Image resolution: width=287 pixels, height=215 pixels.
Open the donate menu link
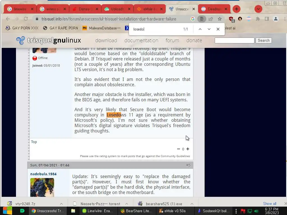coord(194,40)
